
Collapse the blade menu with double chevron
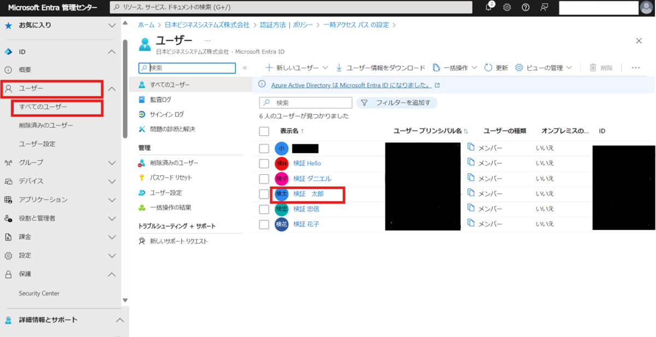coord(245,68)
